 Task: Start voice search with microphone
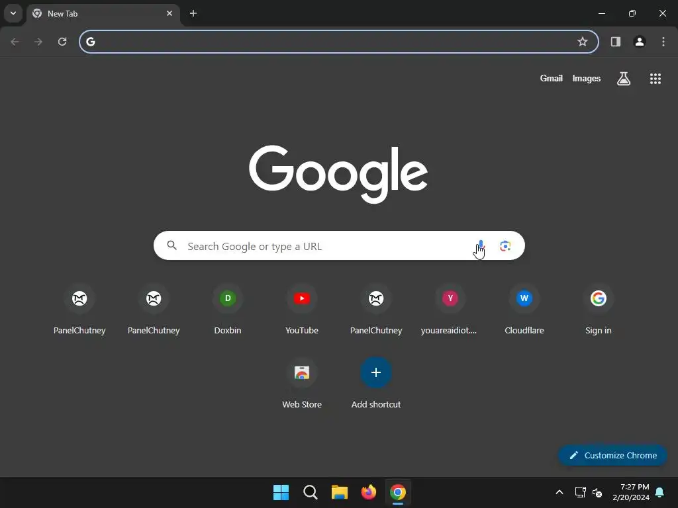tap(481, 246)
